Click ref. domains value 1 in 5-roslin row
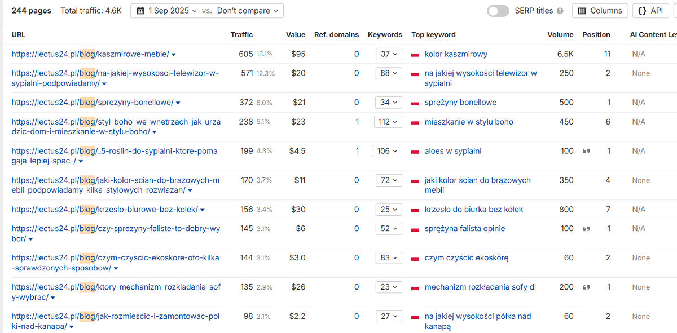Viewport: 677px width, 333px height. pos(357,151)
